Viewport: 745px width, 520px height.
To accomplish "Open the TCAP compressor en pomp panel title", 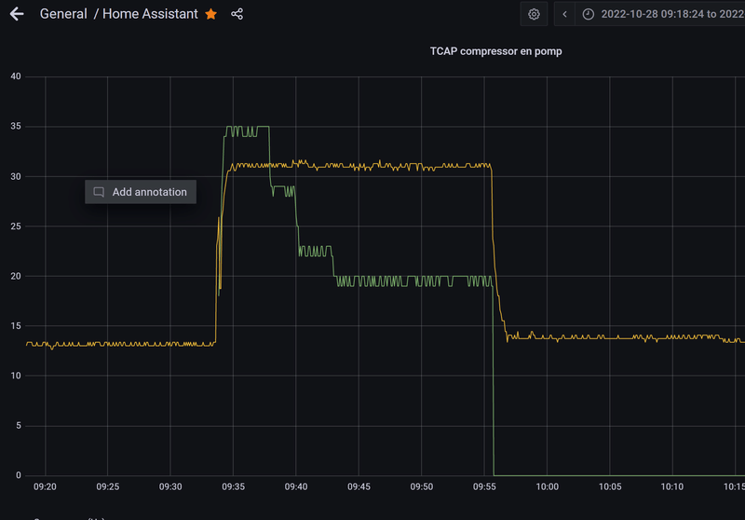I will tap(495, 51).
